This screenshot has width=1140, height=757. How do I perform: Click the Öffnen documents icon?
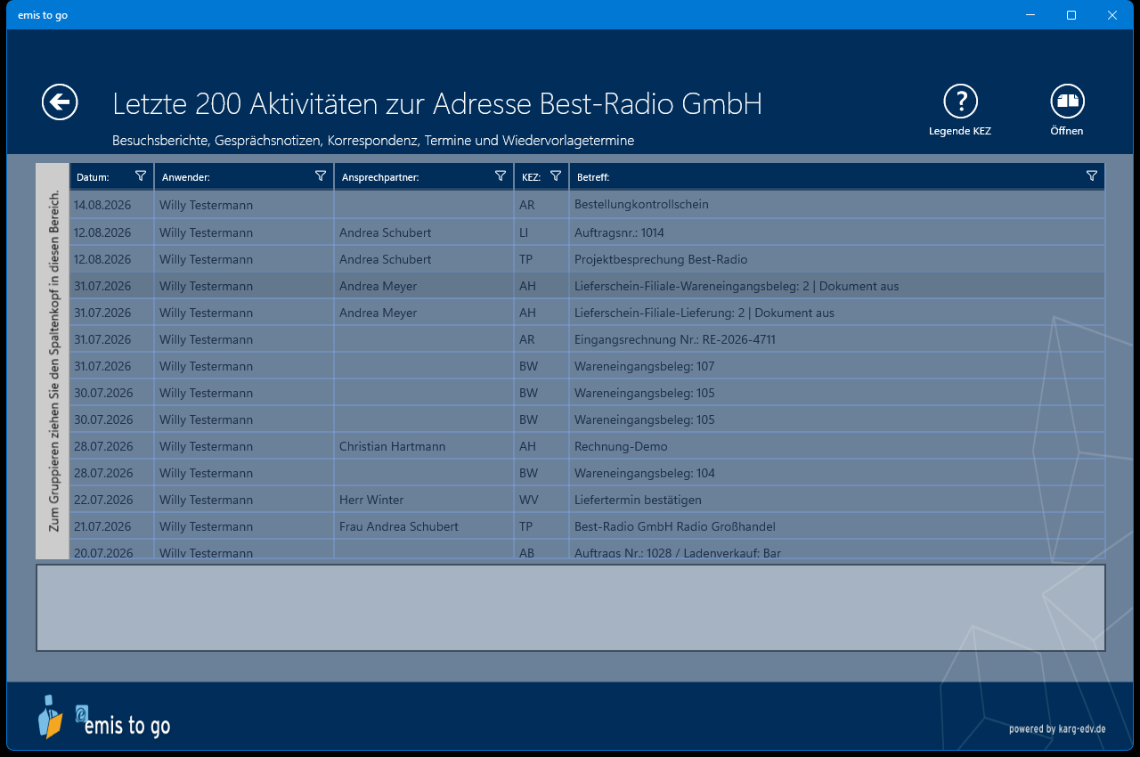pos(1067,102)
